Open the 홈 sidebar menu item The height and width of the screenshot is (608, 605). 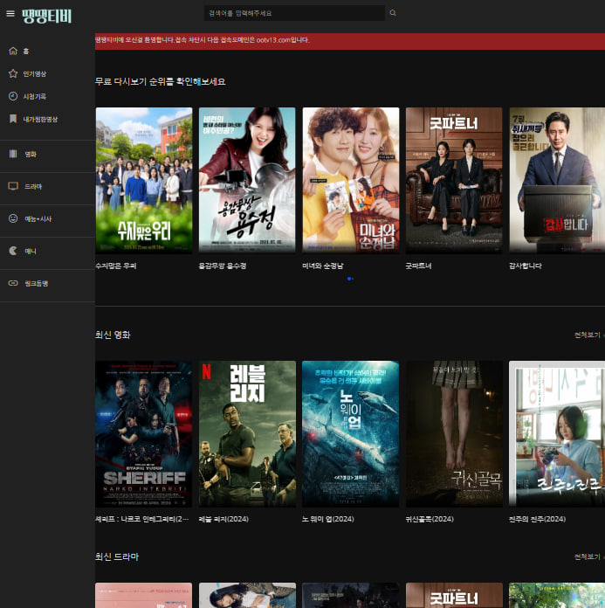26,52
